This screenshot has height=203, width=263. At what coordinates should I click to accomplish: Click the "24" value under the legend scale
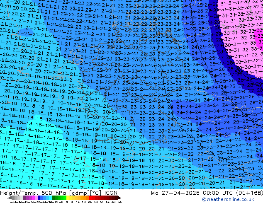(90, 202)
